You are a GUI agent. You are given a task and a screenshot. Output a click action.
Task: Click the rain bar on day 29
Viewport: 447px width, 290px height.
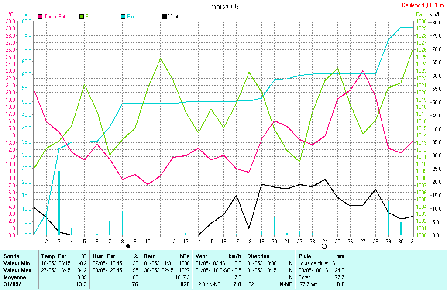388,217
